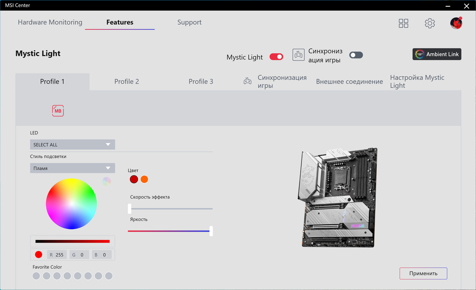The image size is (476, 290).
Task: Click the red shade gradient bar
Action: tap(73, 241)
